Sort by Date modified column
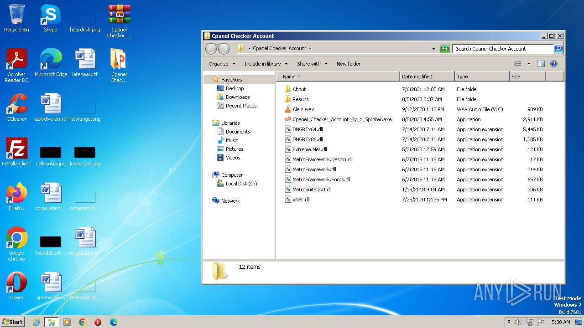Viewport: 584px width, 328px height. tap(427, 77)
